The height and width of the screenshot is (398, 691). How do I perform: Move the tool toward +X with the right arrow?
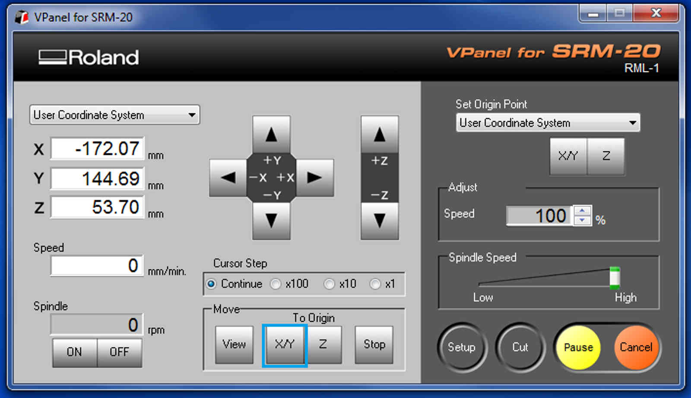[x=315, y=178]
